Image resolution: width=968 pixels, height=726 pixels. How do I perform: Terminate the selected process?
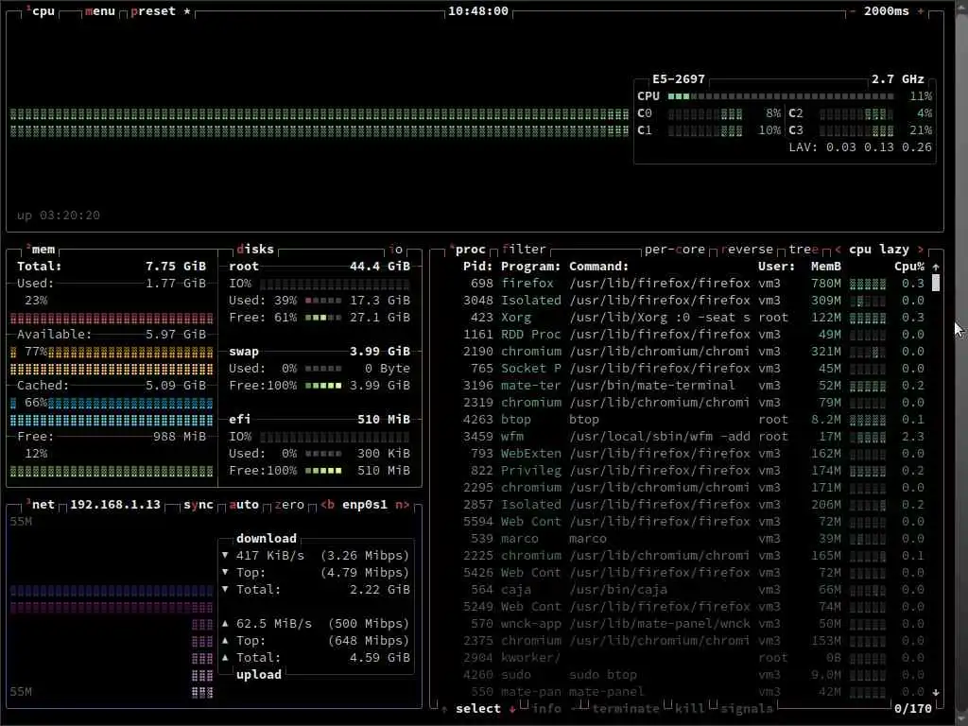point(626,709)
